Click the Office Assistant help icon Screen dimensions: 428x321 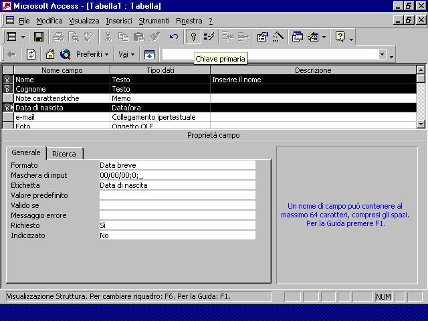pos(340,37)
